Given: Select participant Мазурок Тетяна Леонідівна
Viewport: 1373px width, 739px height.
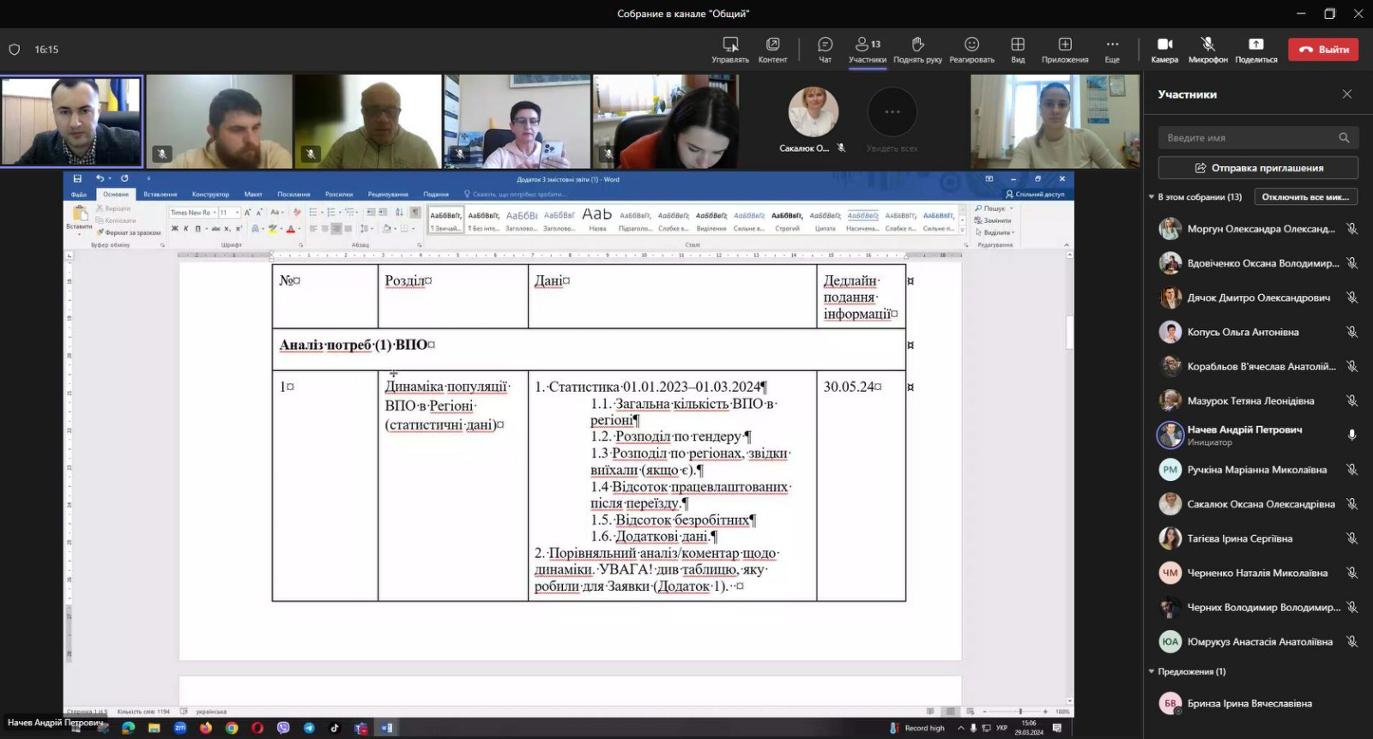Looking at the screenshot, I should (x=1258, y=400).
